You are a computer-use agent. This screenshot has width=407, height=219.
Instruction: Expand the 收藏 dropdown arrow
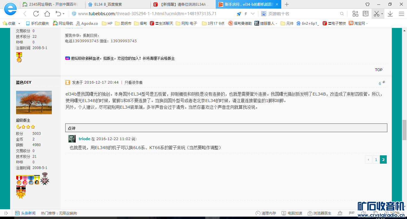click(x=19, y=24)
